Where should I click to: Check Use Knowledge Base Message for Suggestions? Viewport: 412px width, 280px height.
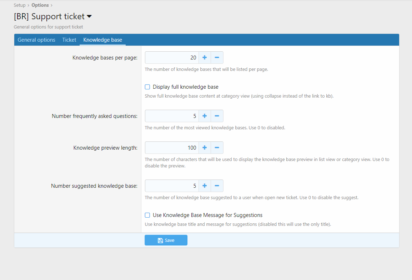[147, 215]
